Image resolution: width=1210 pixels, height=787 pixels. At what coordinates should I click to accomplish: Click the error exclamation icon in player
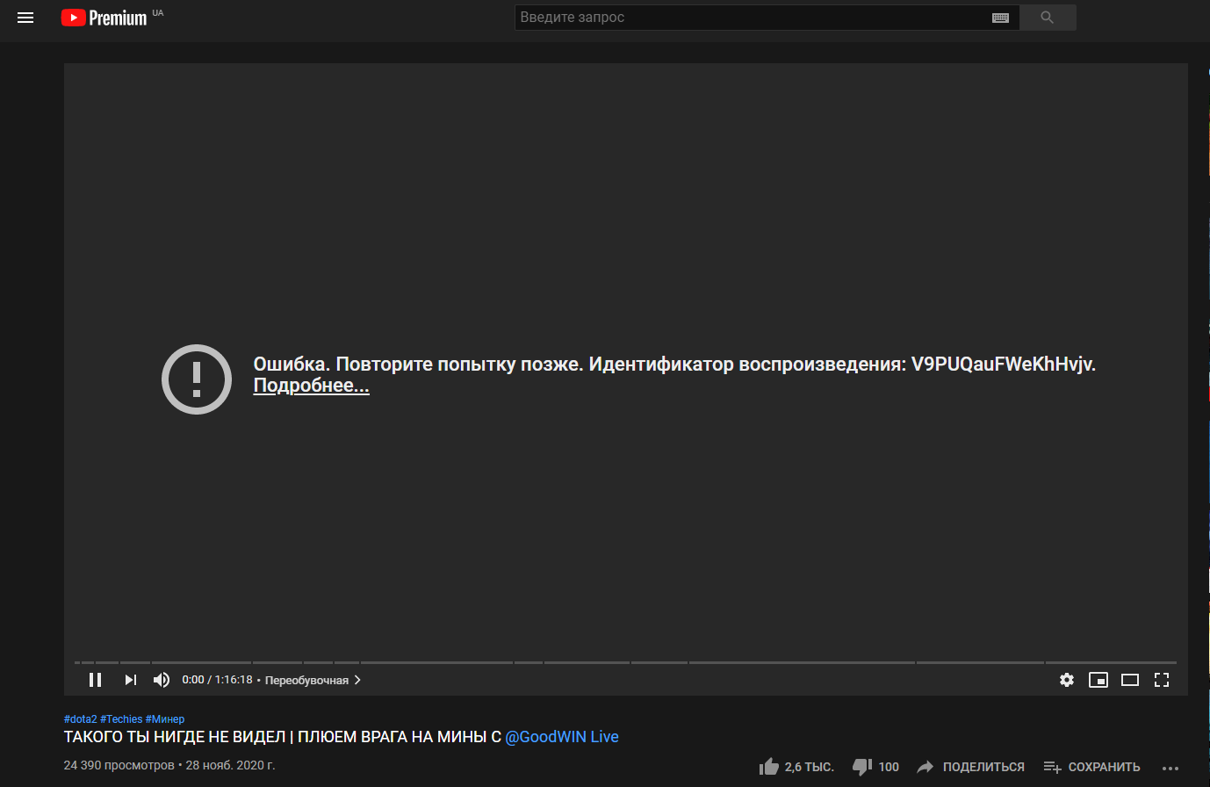click(x=197, y=379)
